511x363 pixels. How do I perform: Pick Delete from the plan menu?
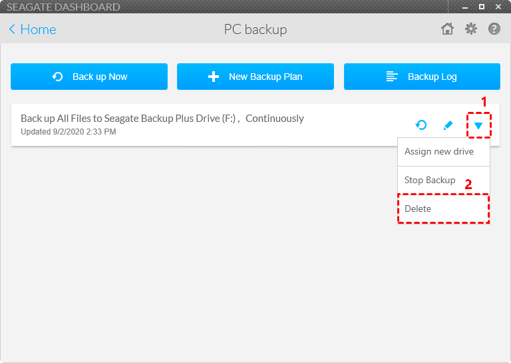(418, 208)
